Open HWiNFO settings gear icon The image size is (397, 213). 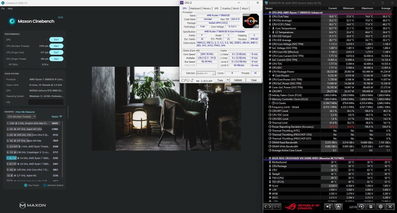tap(381, 207)
